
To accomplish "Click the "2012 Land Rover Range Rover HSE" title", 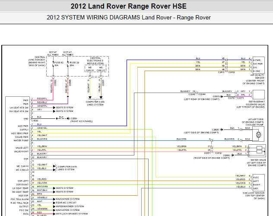I will [x=128, y=6].
